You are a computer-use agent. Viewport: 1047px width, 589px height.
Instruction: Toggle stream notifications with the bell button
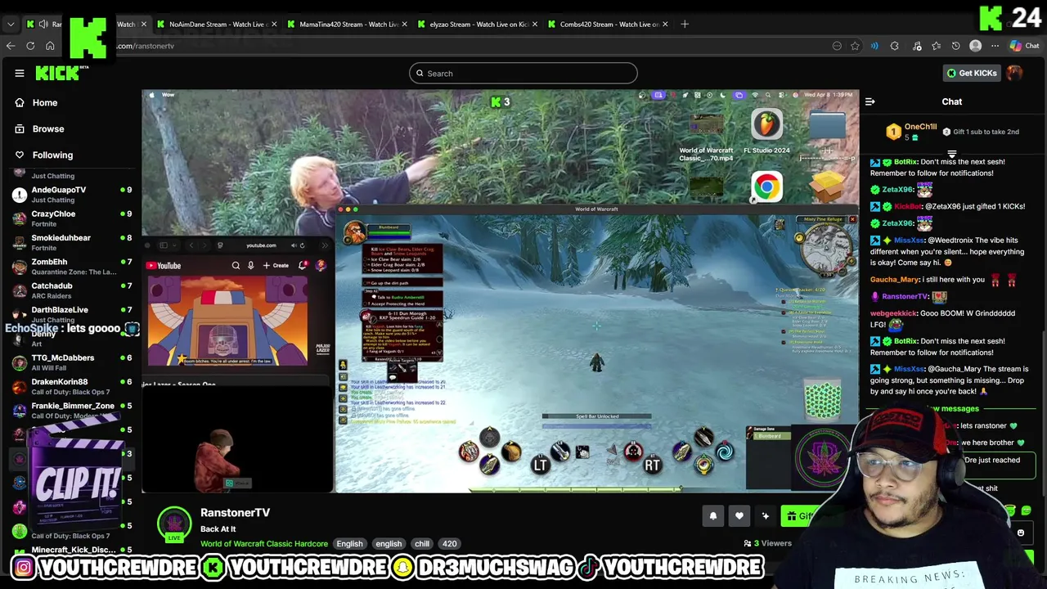coord(713,516)
